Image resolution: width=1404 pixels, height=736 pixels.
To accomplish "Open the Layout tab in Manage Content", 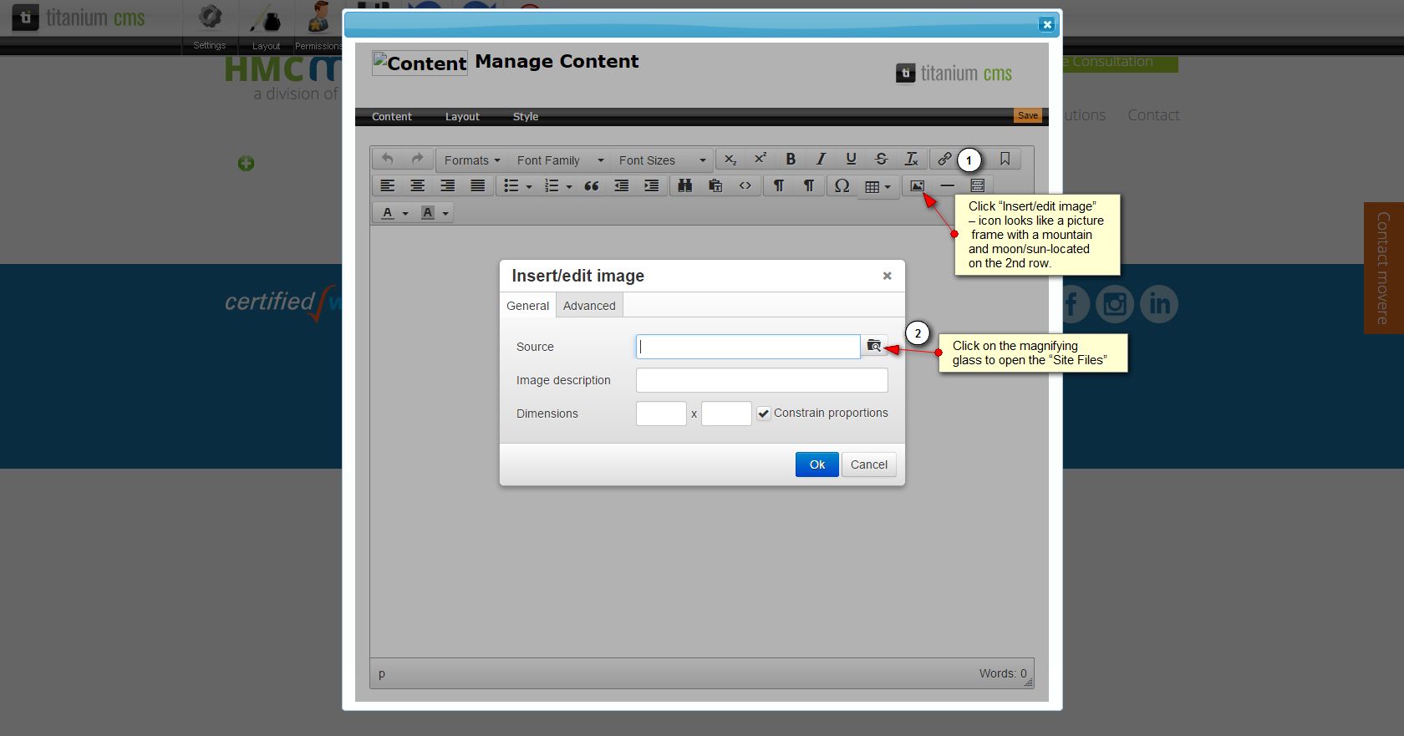I will (x=462, y=117).
